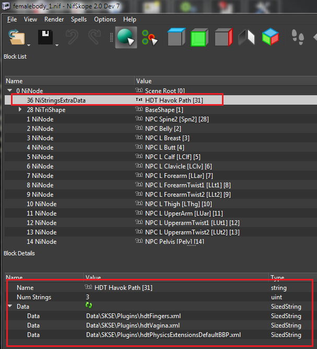Switch to front view with green-faced cube
317x349 pixels.
[199, 37]
